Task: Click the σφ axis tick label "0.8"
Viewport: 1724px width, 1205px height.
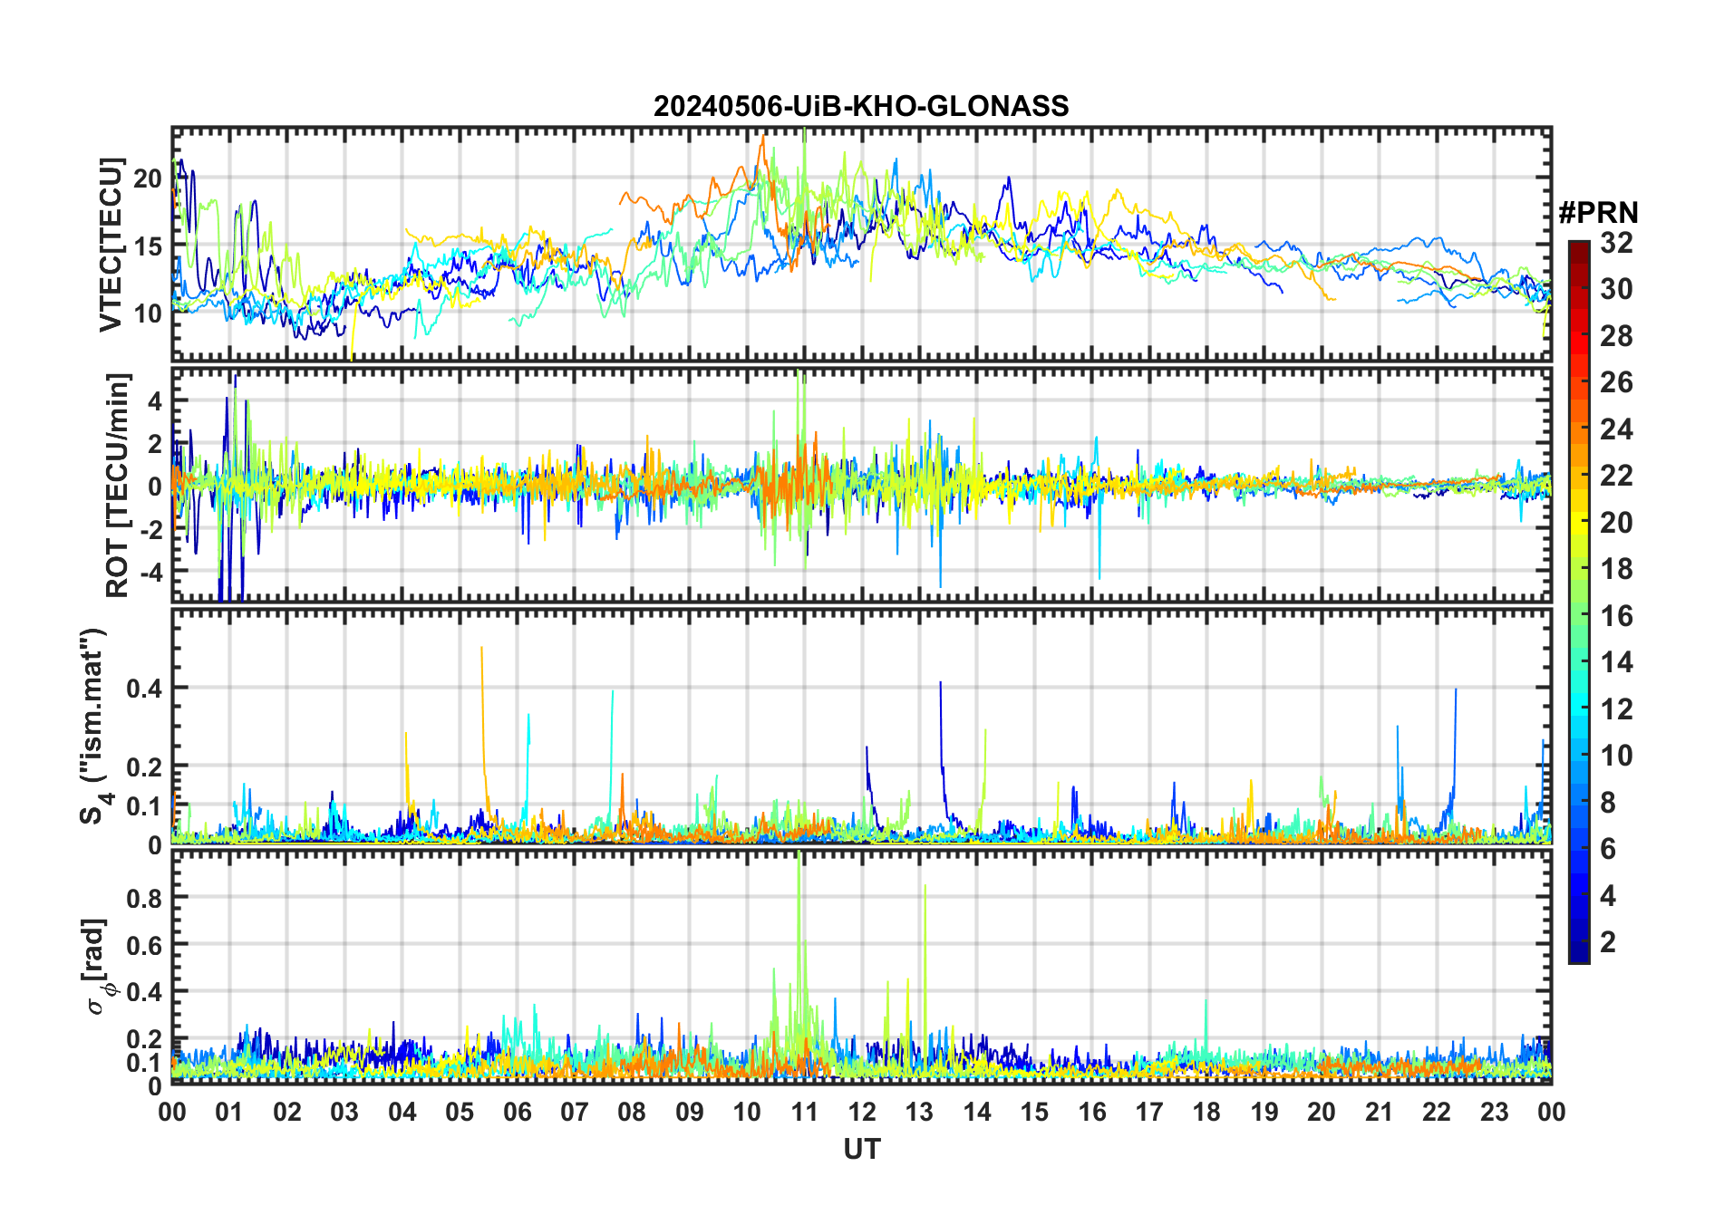Action: coord(145,898)
